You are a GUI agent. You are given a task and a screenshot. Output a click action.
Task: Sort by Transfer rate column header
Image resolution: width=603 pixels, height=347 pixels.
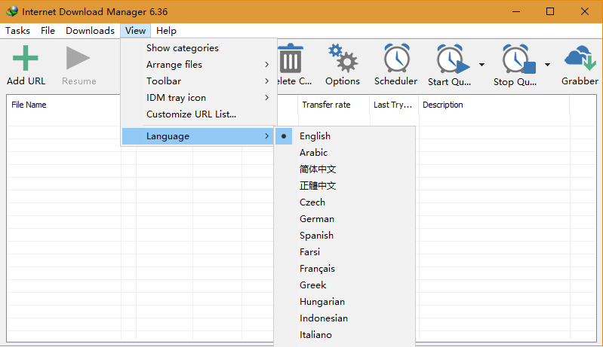(334, 105)
